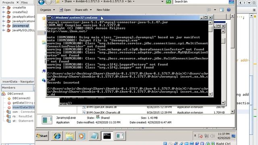258x145 pixels.
Task: Close the Projects tab with its X
Action: [17, 2]
